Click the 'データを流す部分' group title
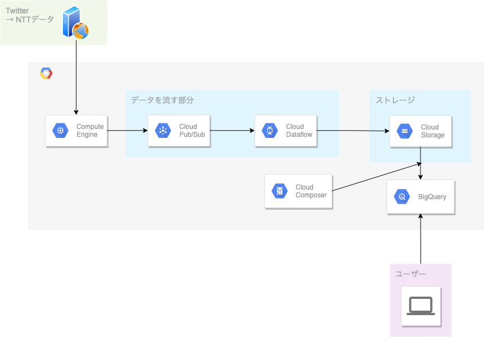Viewport: 484px width, 337px height. [162, 100]
